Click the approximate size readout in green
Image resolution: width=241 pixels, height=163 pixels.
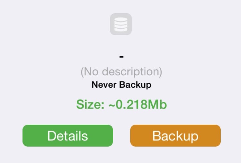(x=121, y=104)
